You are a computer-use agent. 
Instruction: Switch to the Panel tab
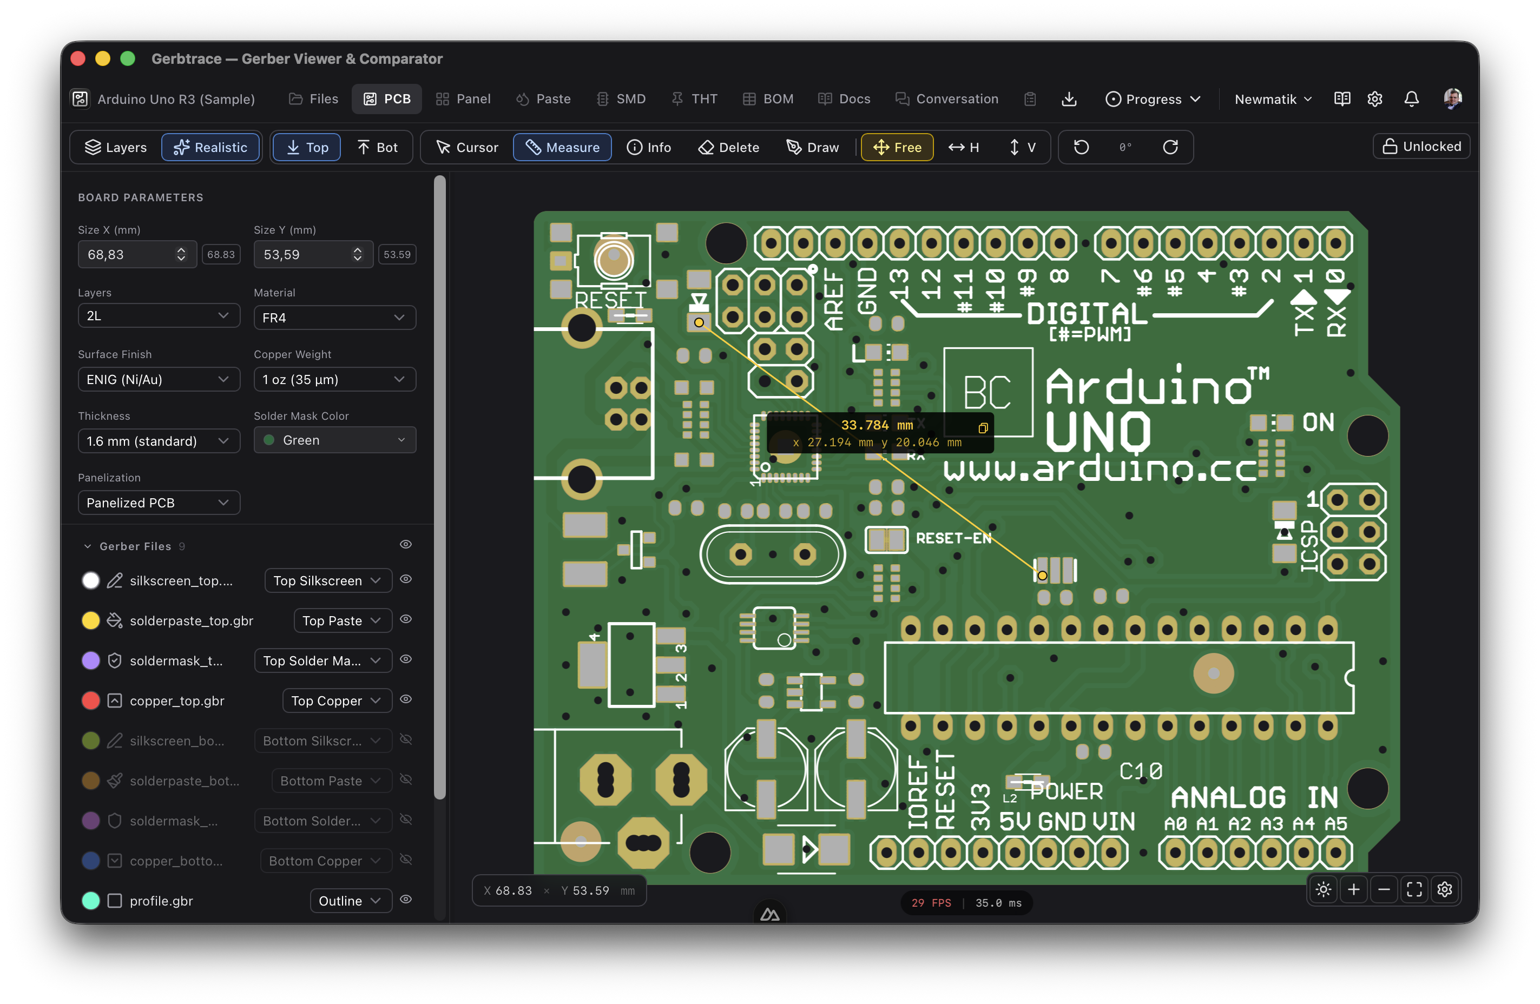(x=463, y=99)
